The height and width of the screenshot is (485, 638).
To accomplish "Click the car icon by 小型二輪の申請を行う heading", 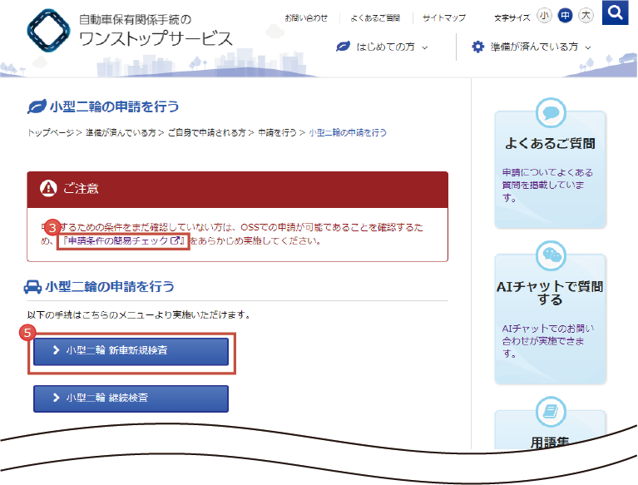I will (32, 287).
